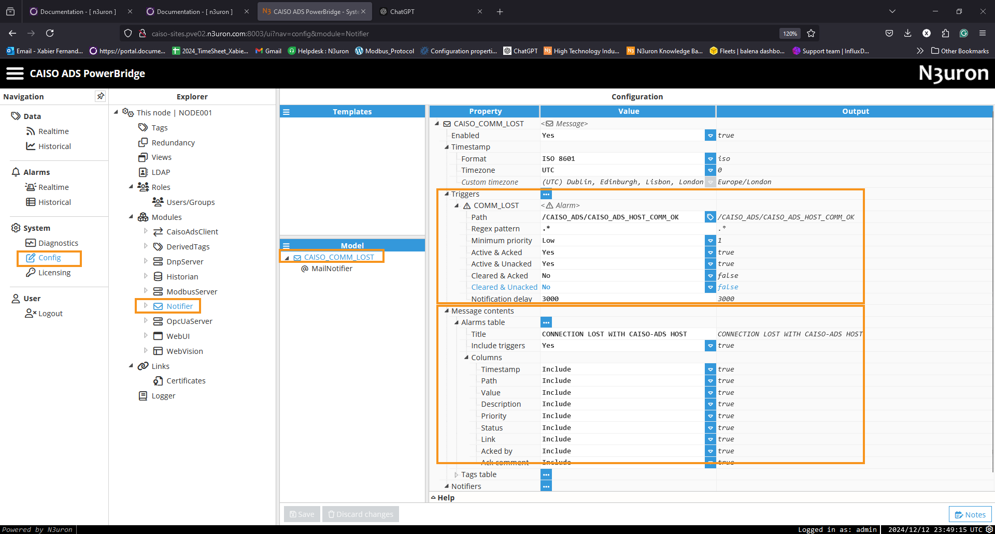Click Discard changes
The image size is (995, 534).
tap(361, 514)
